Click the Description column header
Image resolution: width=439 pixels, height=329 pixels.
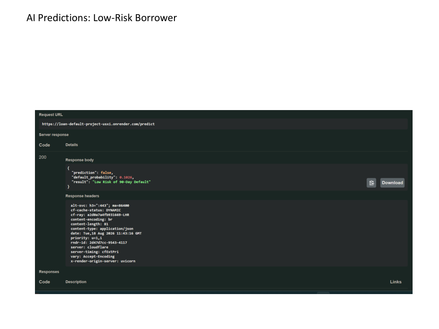pyautogui.click(x=76, y=282)
